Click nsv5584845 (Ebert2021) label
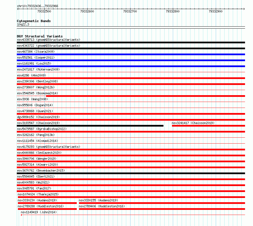This screenshot has height=226, width=253. coord(36,176)
